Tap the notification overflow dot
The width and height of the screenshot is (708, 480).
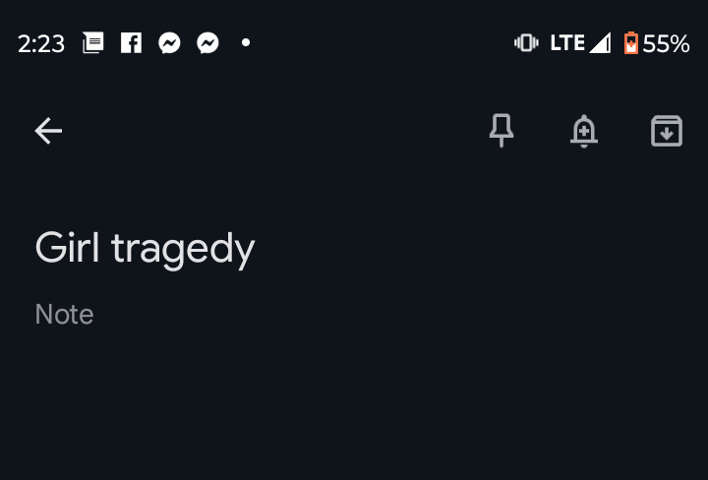click(x=246, y=42)
